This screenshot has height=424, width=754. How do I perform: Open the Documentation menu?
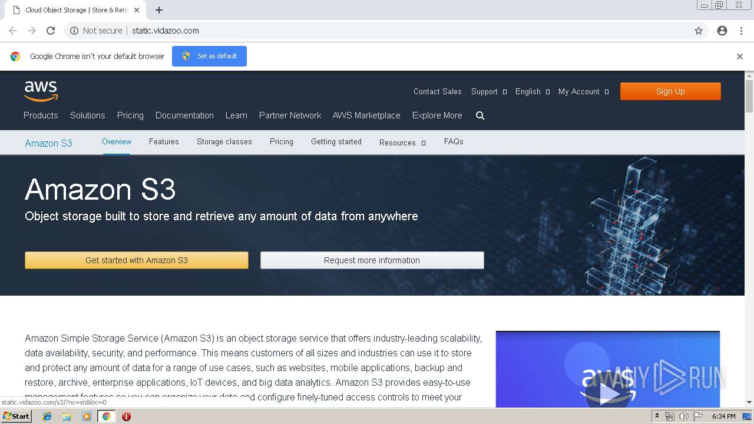184,115
